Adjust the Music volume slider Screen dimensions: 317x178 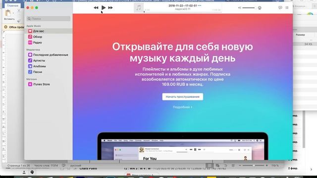pyautogui.click(x=249, y=8)
